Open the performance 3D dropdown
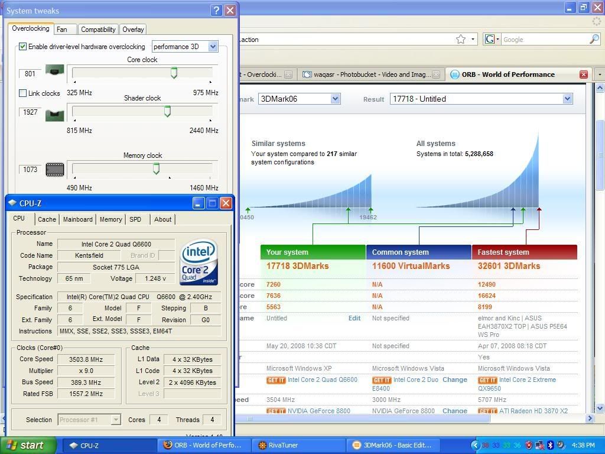Screen dimensions: 605x454 coord(213,47)
